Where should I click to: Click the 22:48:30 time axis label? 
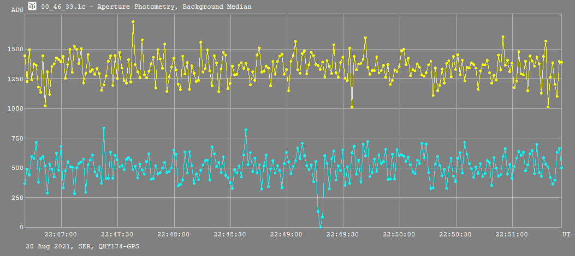click(230, 234)
